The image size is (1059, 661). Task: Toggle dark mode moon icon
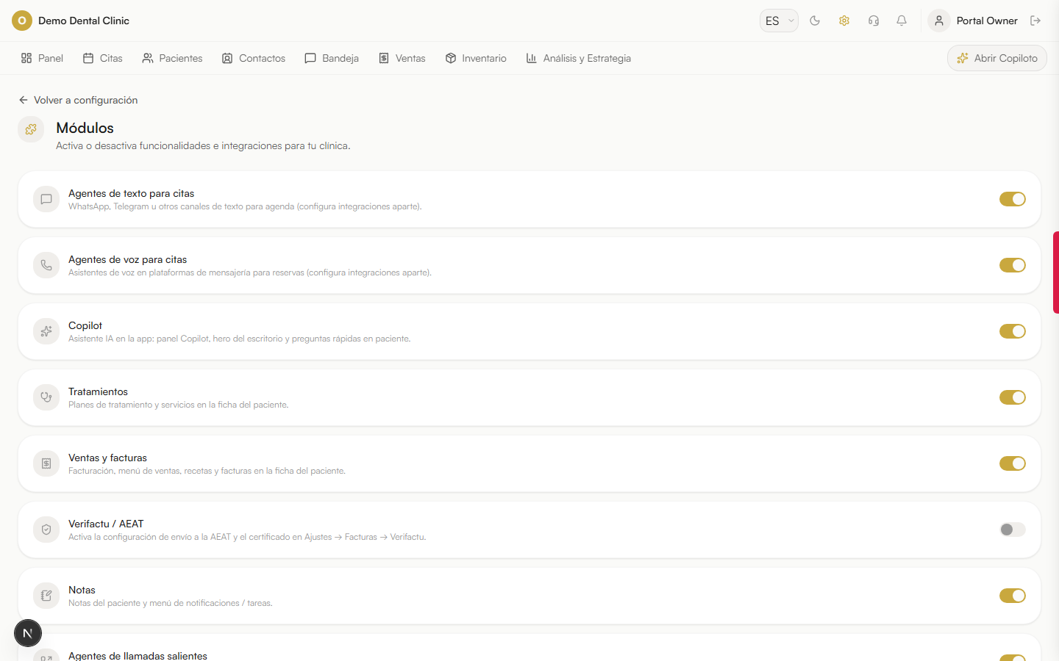(x=815, y=21)
